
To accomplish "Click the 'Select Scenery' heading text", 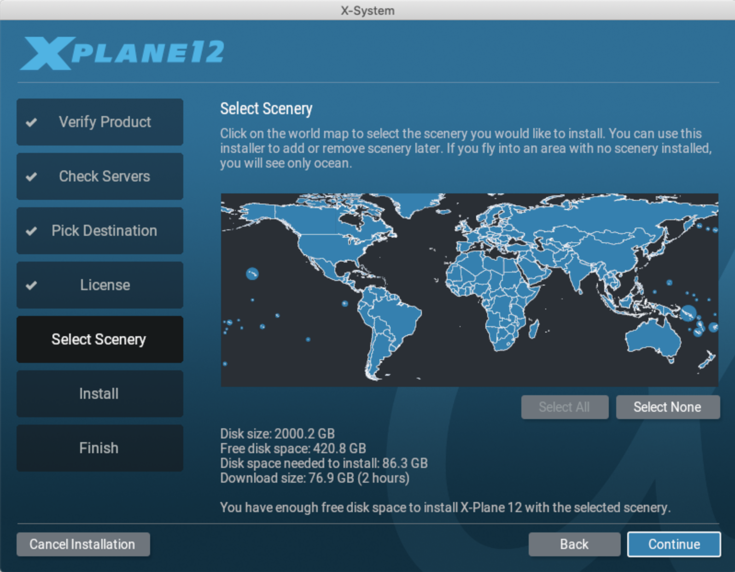I will 266,109.
